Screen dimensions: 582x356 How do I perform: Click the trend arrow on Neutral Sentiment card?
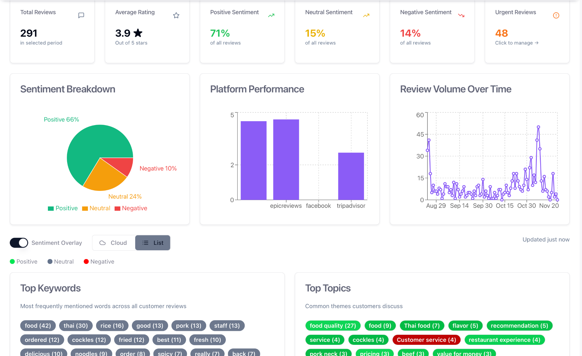(x=366, y=15)
